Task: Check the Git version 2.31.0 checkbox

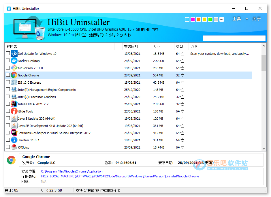Action: 8,67
